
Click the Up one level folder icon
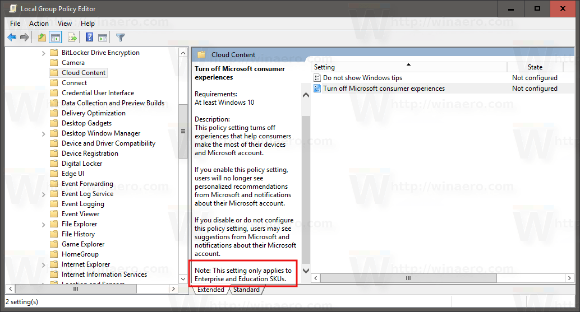(42, 38)
